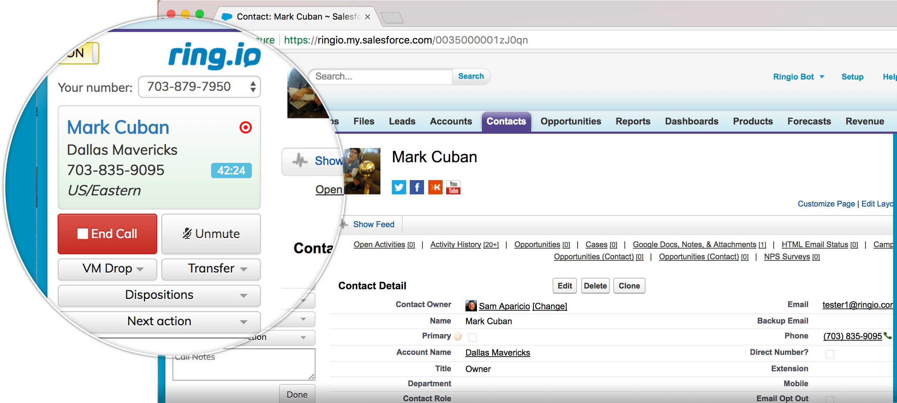Click the 42:24 call timer badge
The height and width of the screenshot is (403, 897).
[x=231, y=170]
